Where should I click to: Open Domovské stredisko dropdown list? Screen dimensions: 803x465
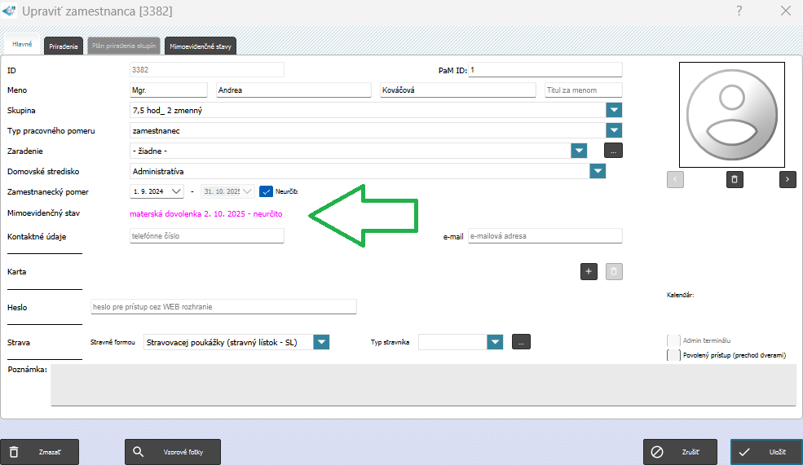pos(598,171)
